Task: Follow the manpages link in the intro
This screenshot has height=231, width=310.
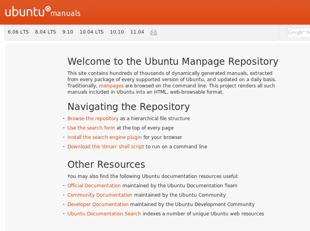Action: pyautogui.click(x=111, y=86)
